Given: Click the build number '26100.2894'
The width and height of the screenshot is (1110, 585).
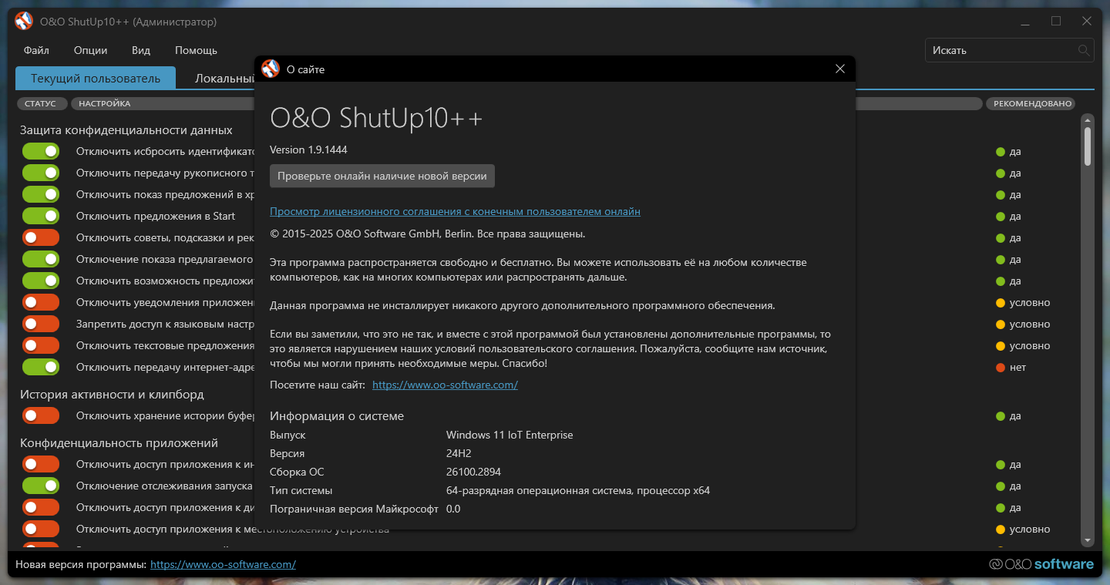Looking at the screenshot, I should click(x=473, y=472).
